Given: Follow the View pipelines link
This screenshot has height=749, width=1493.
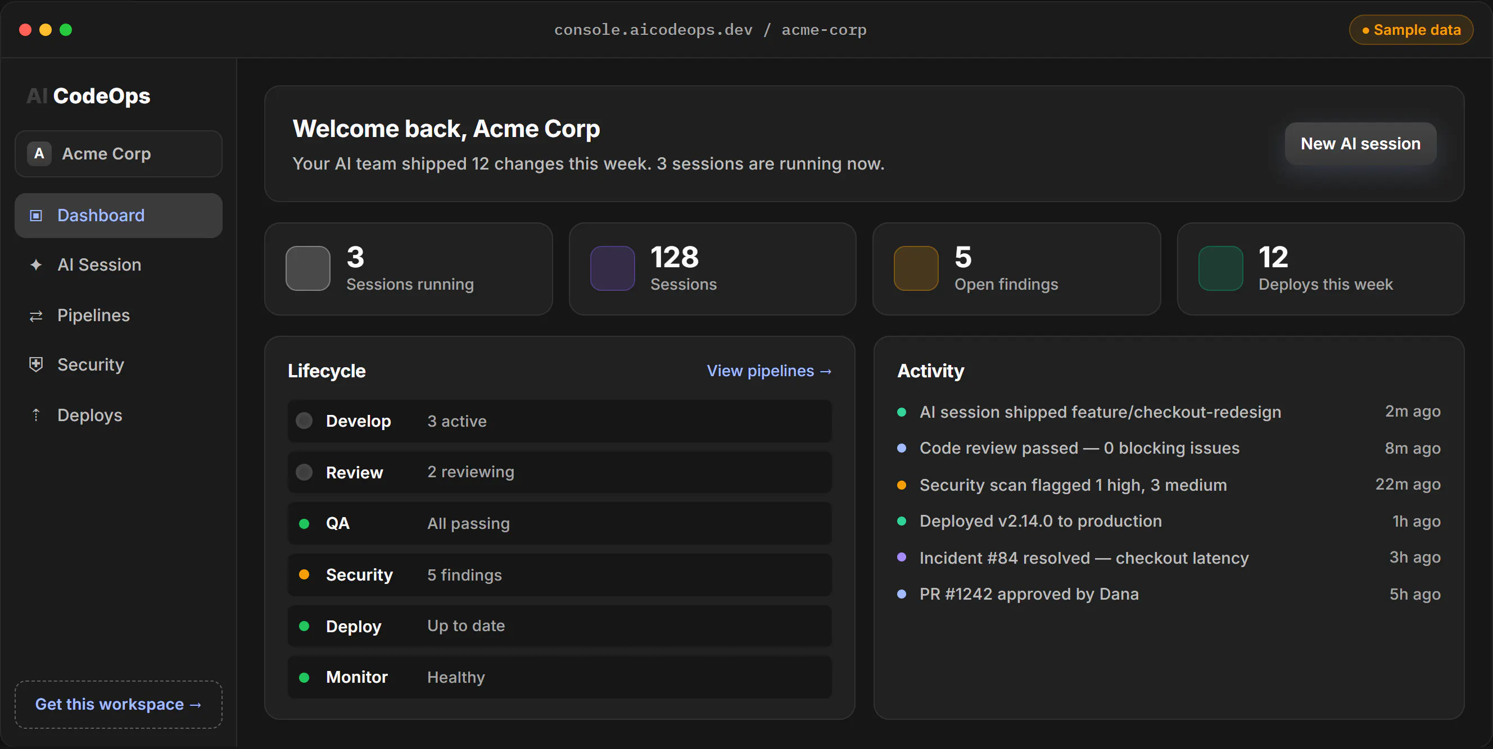Looking at the screenshot, I should click(769, 371).
